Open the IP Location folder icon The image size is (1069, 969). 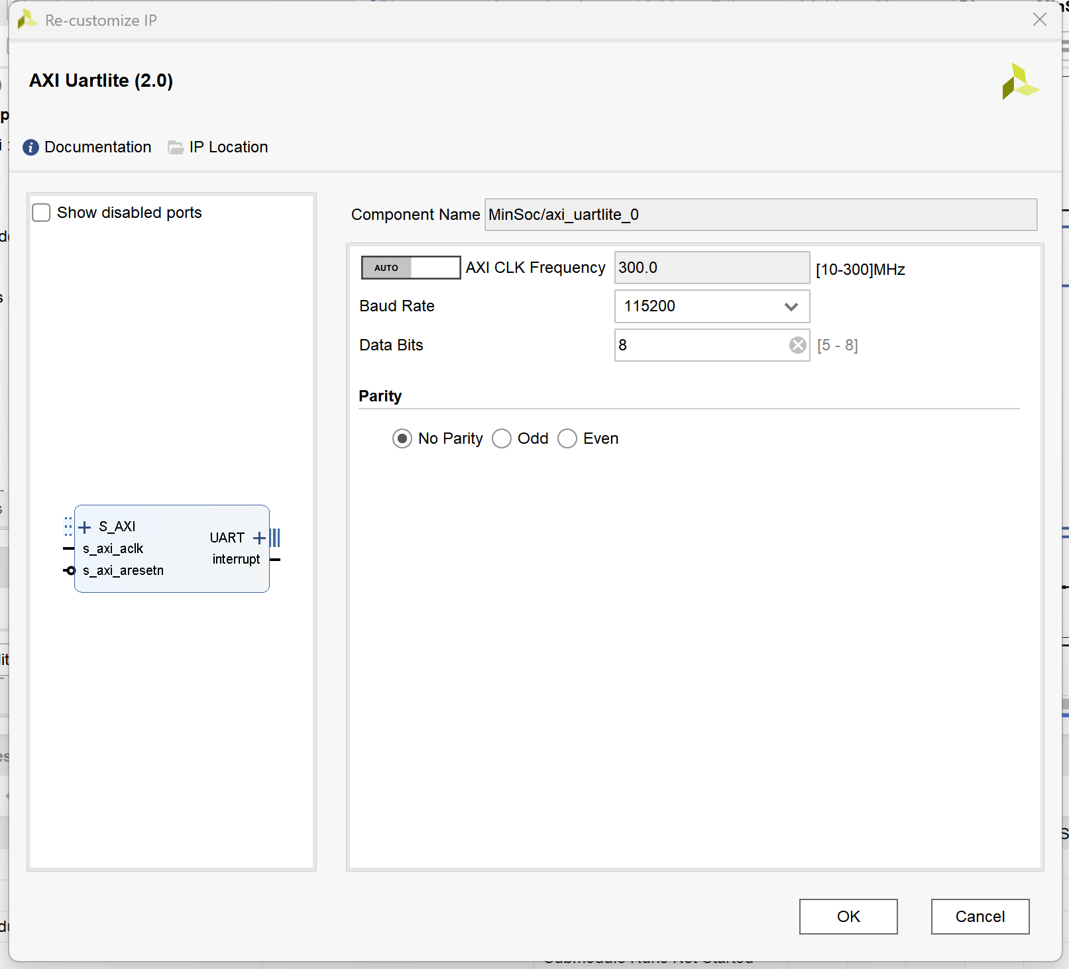176,147
